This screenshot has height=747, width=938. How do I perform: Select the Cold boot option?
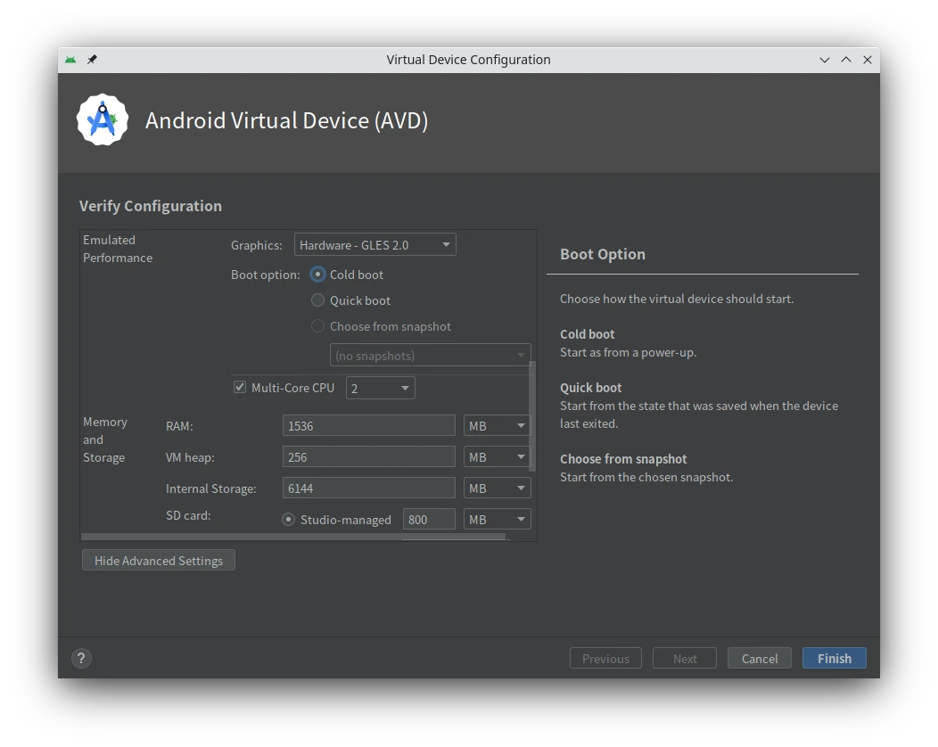pyautogui.click(x=317, y=275)
